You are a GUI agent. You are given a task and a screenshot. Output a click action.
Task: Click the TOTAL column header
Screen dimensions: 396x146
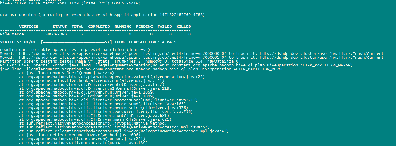click(x=77, y=27)
